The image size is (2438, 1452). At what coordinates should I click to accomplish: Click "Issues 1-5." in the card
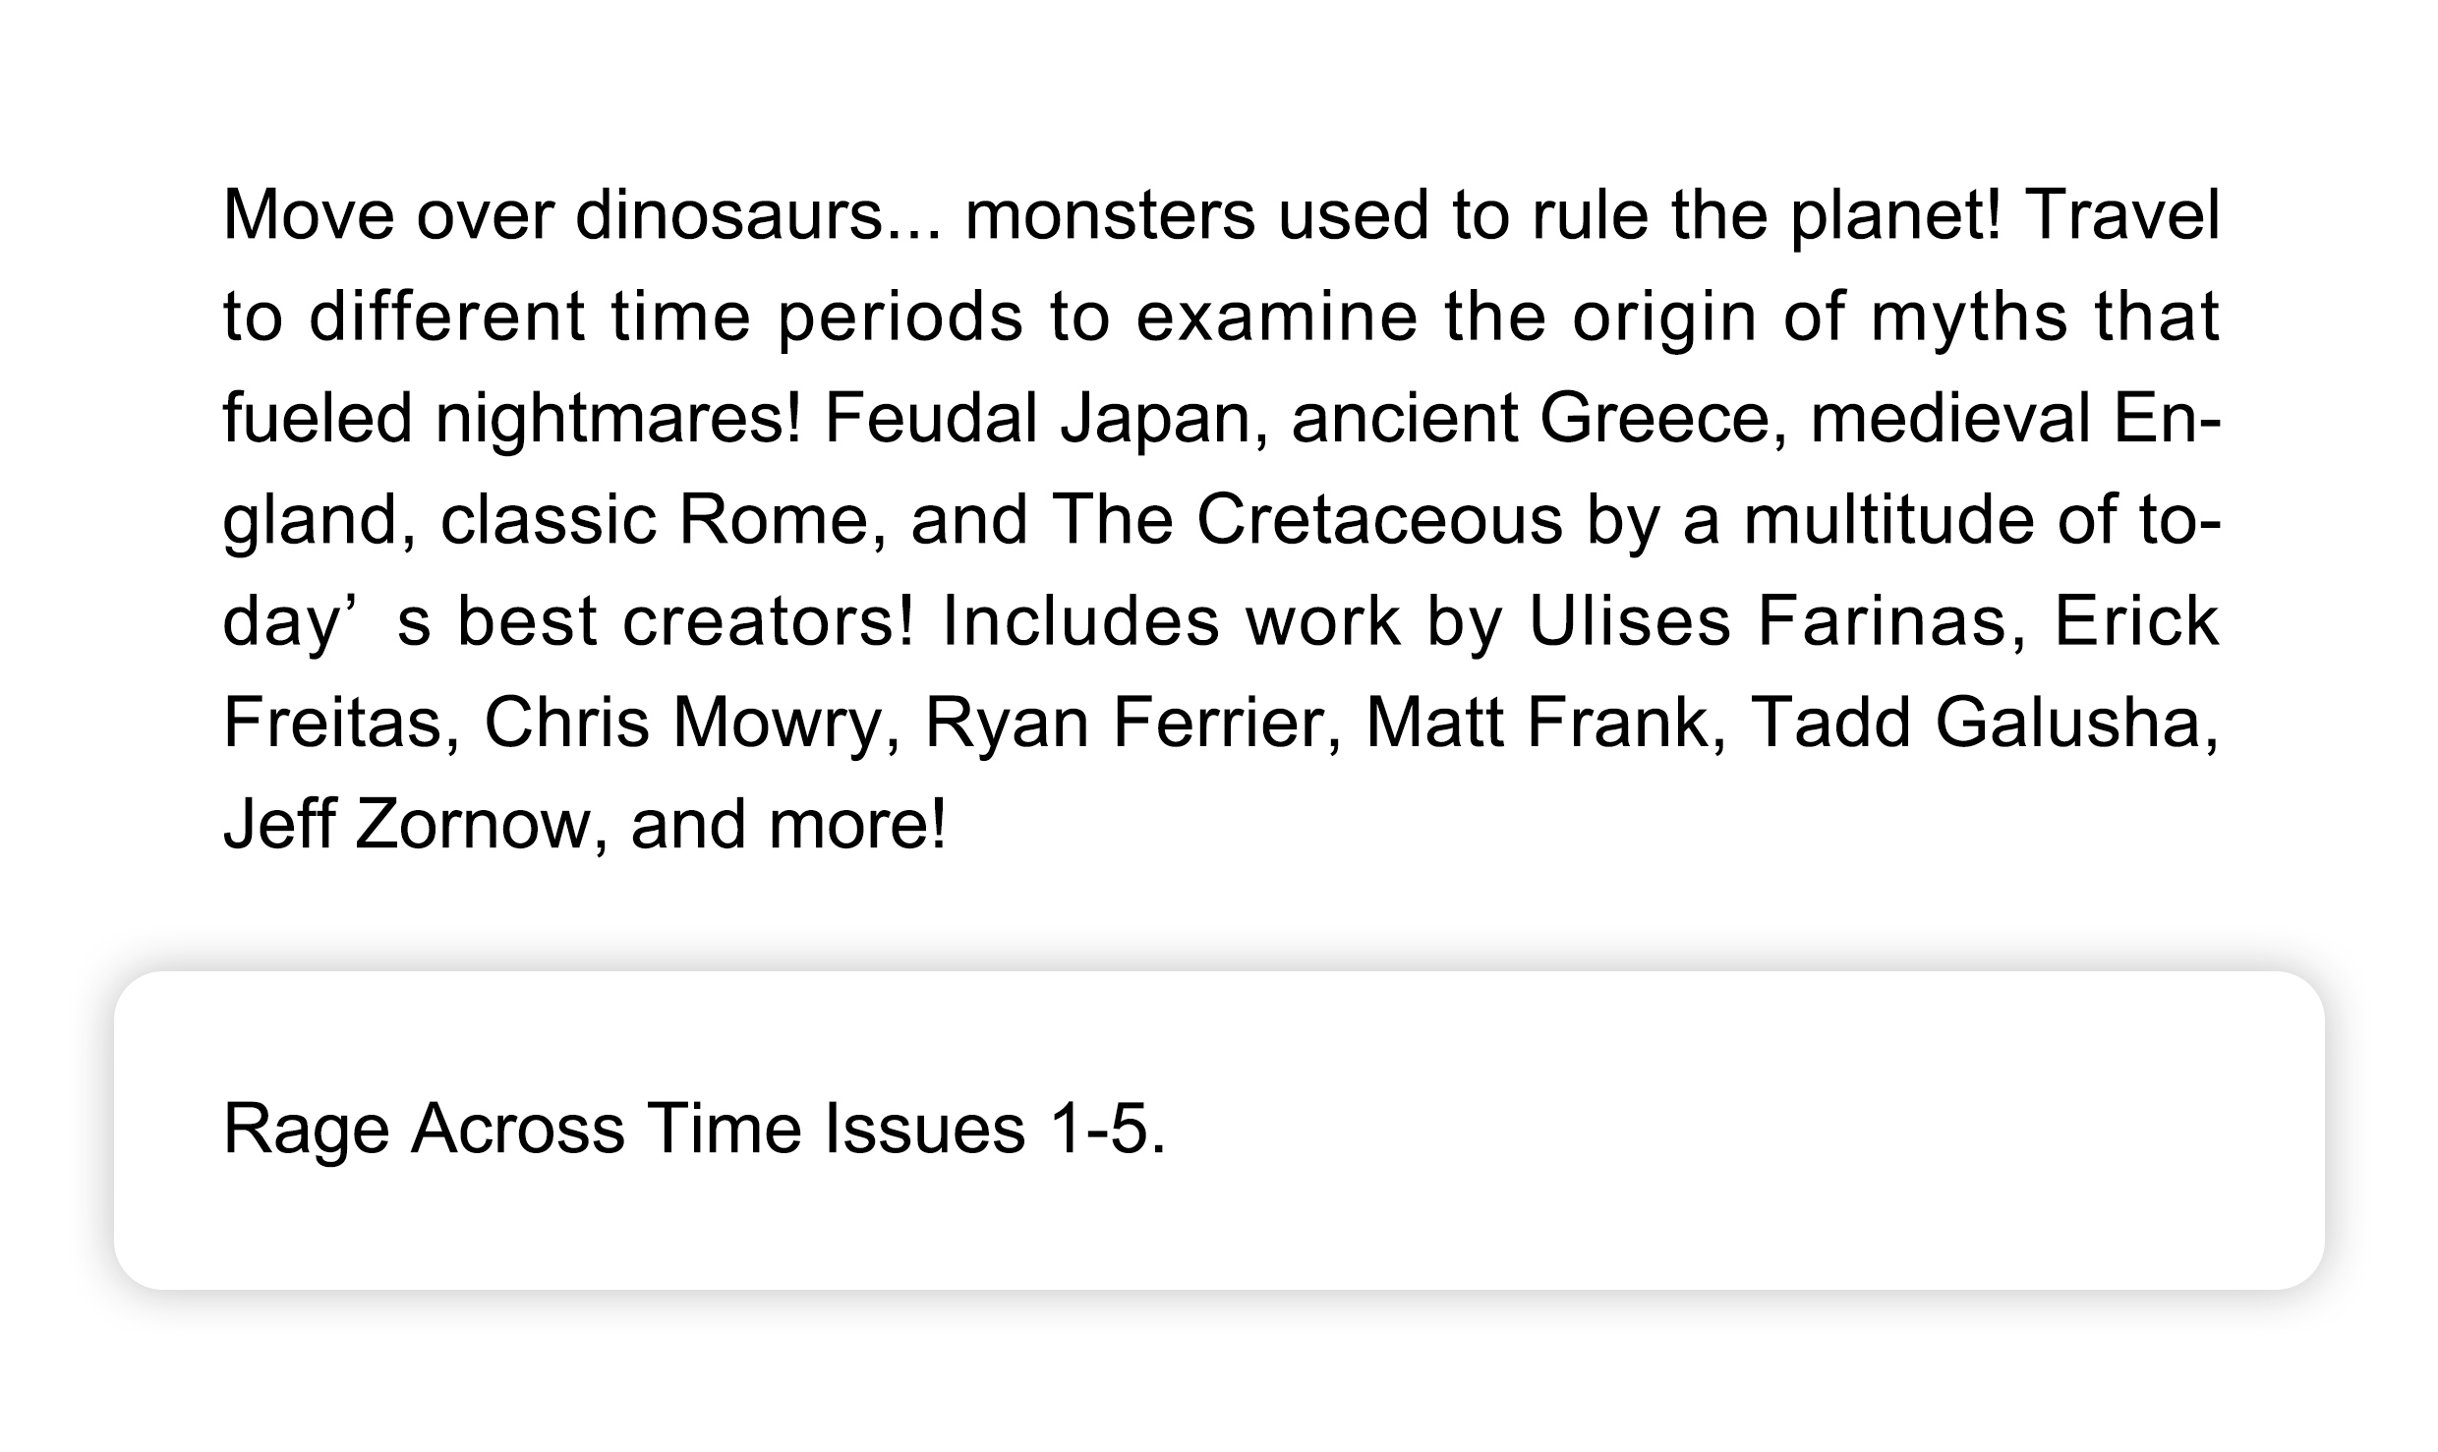[995, 1129]
